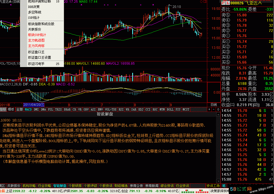Click the red diamond icon above price axis
Image resolution: width=274 pixels, height=194 pixels.
201,1
